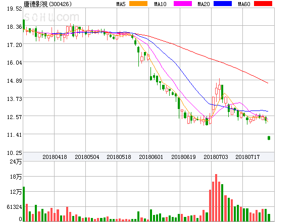The image size is (303, 222).
Task: Click the 12万 volume axis label
Action: point(16,192)
